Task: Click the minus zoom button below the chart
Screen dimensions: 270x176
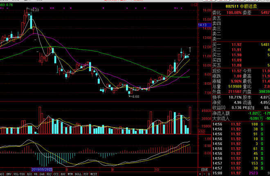Action: coord(205,174)
